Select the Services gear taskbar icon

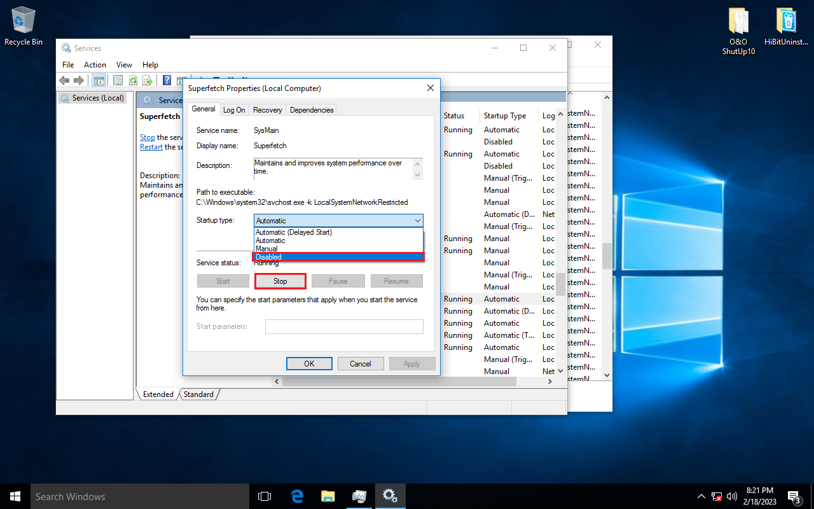[x=390, y=496]
